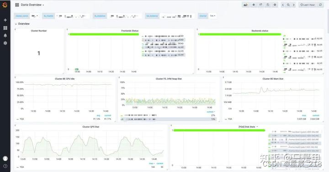The width and height of the screenshot is (329, 172).
Task: Open the fe_instance variable dropdown
Action: (124, 16)
